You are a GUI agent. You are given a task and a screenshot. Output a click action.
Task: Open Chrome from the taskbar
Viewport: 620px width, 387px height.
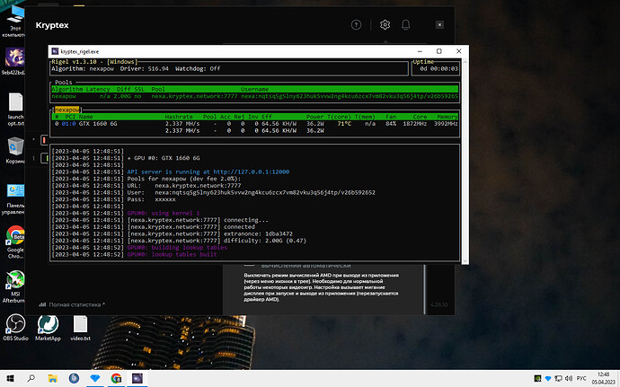[116, 378]
